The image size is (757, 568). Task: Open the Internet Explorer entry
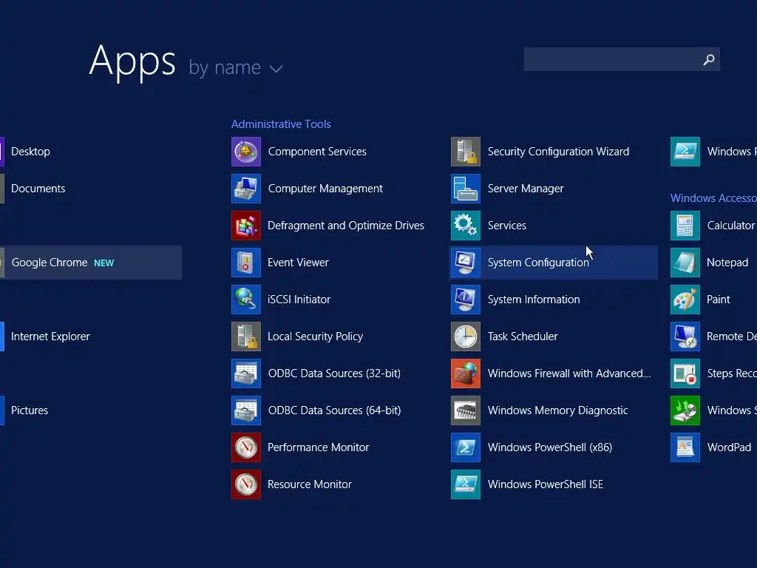point(50,337)
